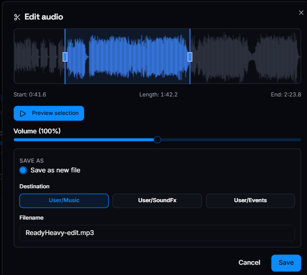Click the Length: 1:42.2 label
307x275 pixels.
coord(158,95)
